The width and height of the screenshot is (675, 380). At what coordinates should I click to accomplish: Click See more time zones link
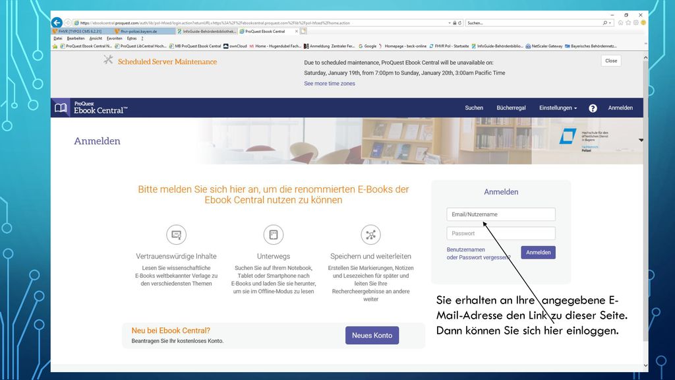click(330, 84)
